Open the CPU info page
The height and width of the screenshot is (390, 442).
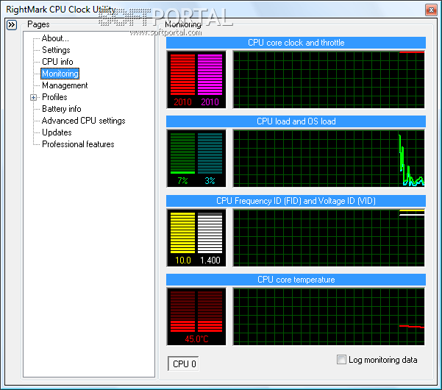[57, 62]
